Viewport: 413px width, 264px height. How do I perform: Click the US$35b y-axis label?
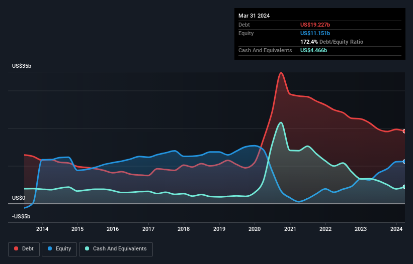click(x=22, y=66)
